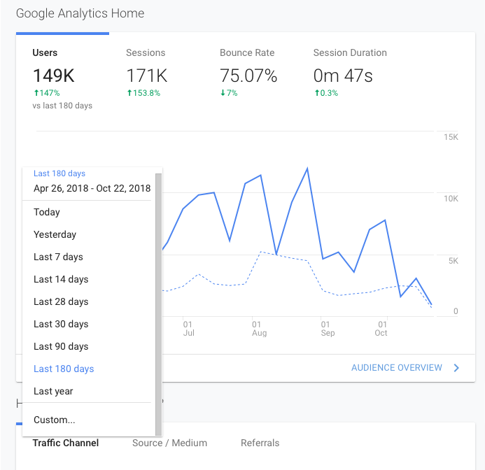Click the 153.8% sessions change indicator
The height and width of the screenshot is (470, 485).
(x=143, y=93)
